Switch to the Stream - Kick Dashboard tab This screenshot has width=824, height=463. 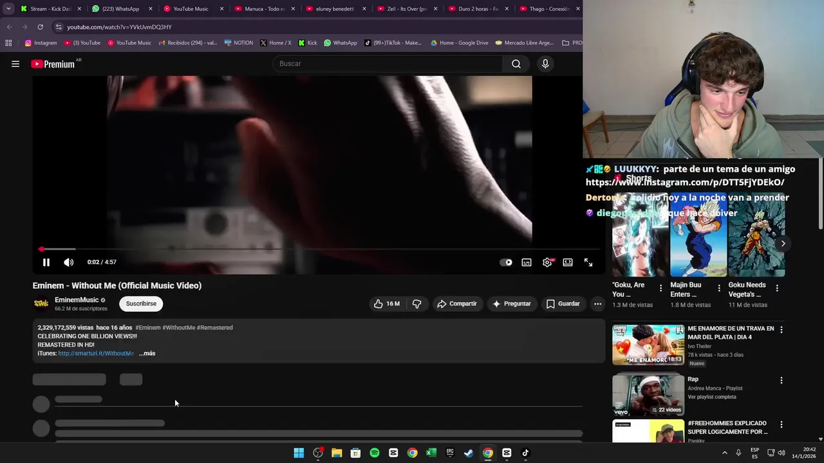point(51,9)
